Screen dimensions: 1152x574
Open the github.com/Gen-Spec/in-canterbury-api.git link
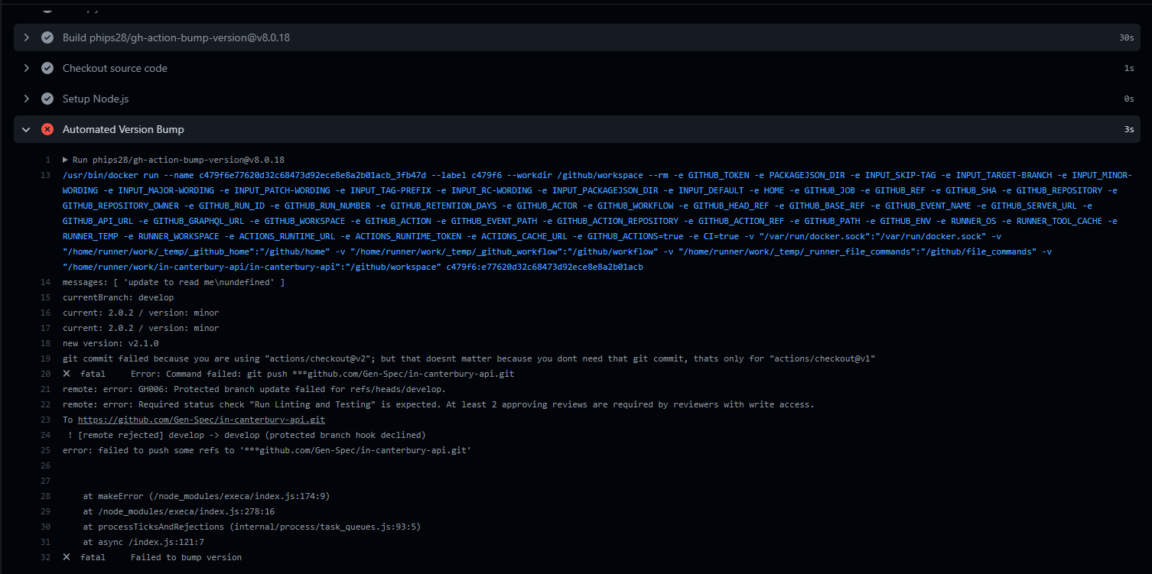200,419
